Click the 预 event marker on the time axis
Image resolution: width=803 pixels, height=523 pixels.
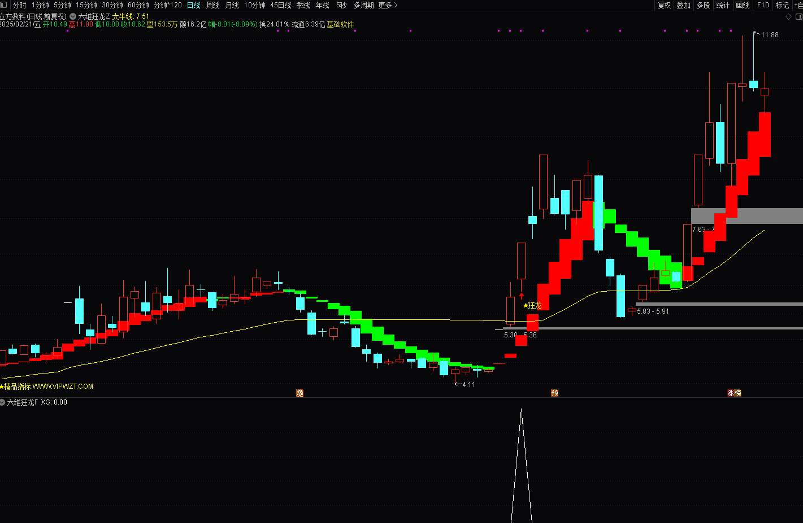555,393
